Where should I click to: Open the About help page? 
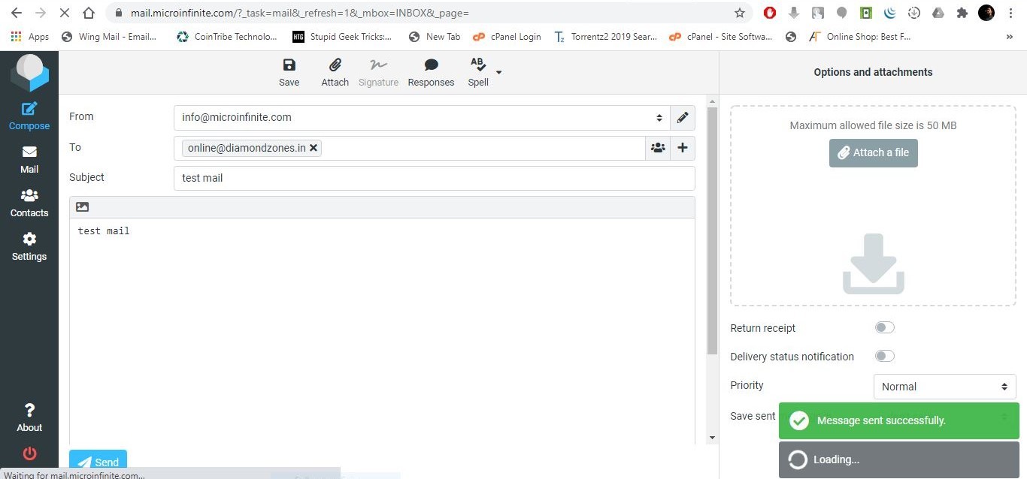click(x=29, y=417)
